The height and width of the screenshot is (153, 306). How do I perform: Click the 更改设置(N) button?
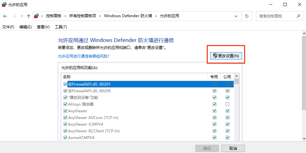pyautogui.click(x=226, y=56)
